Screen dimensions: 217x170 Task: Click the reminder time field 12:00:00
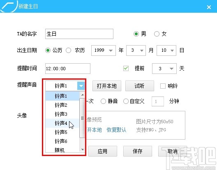(68, 69)
